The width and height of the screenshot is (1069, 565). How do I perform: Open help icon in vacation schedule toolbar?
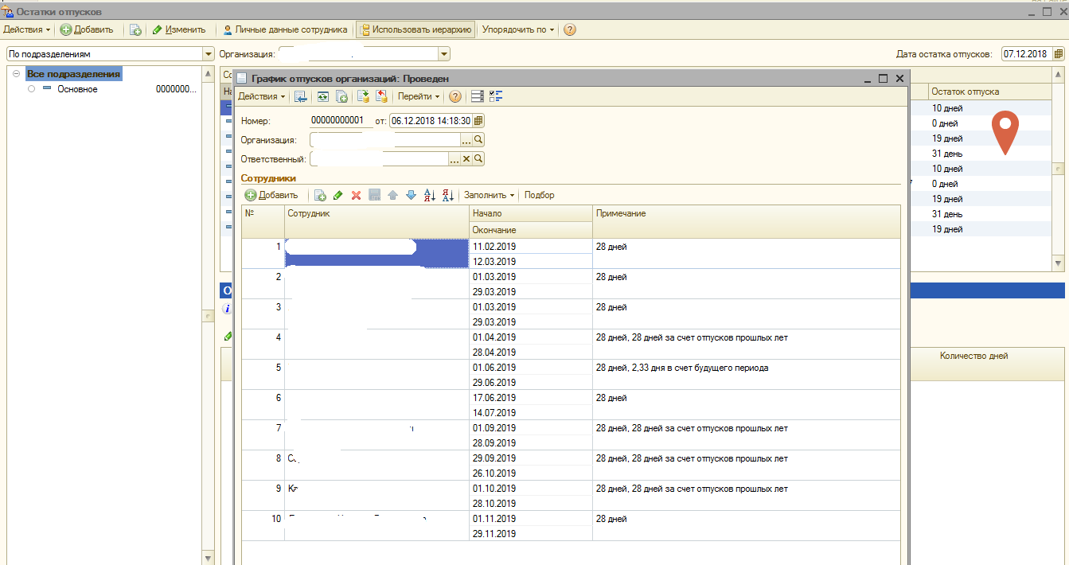point(455,96)
